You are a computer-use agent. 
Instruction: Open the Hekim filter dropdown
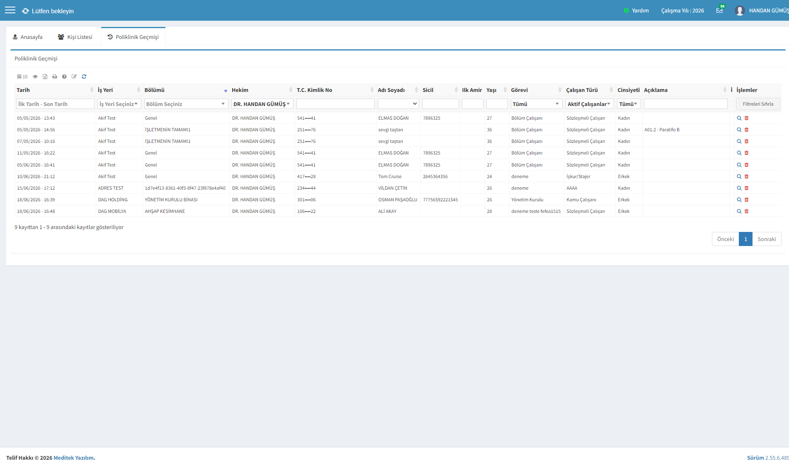click(262, 104)
